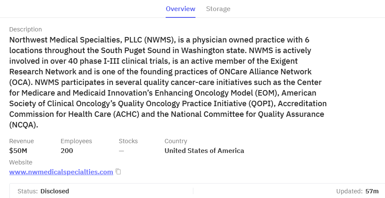Click the Disclosed status value
Viewport: 385px width, 198px height.
[x=55, y=191]
